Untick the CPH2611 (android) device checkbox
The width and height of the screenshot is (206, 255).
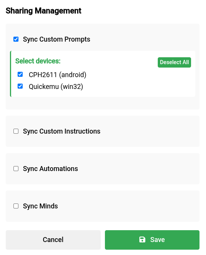point(20,74)
